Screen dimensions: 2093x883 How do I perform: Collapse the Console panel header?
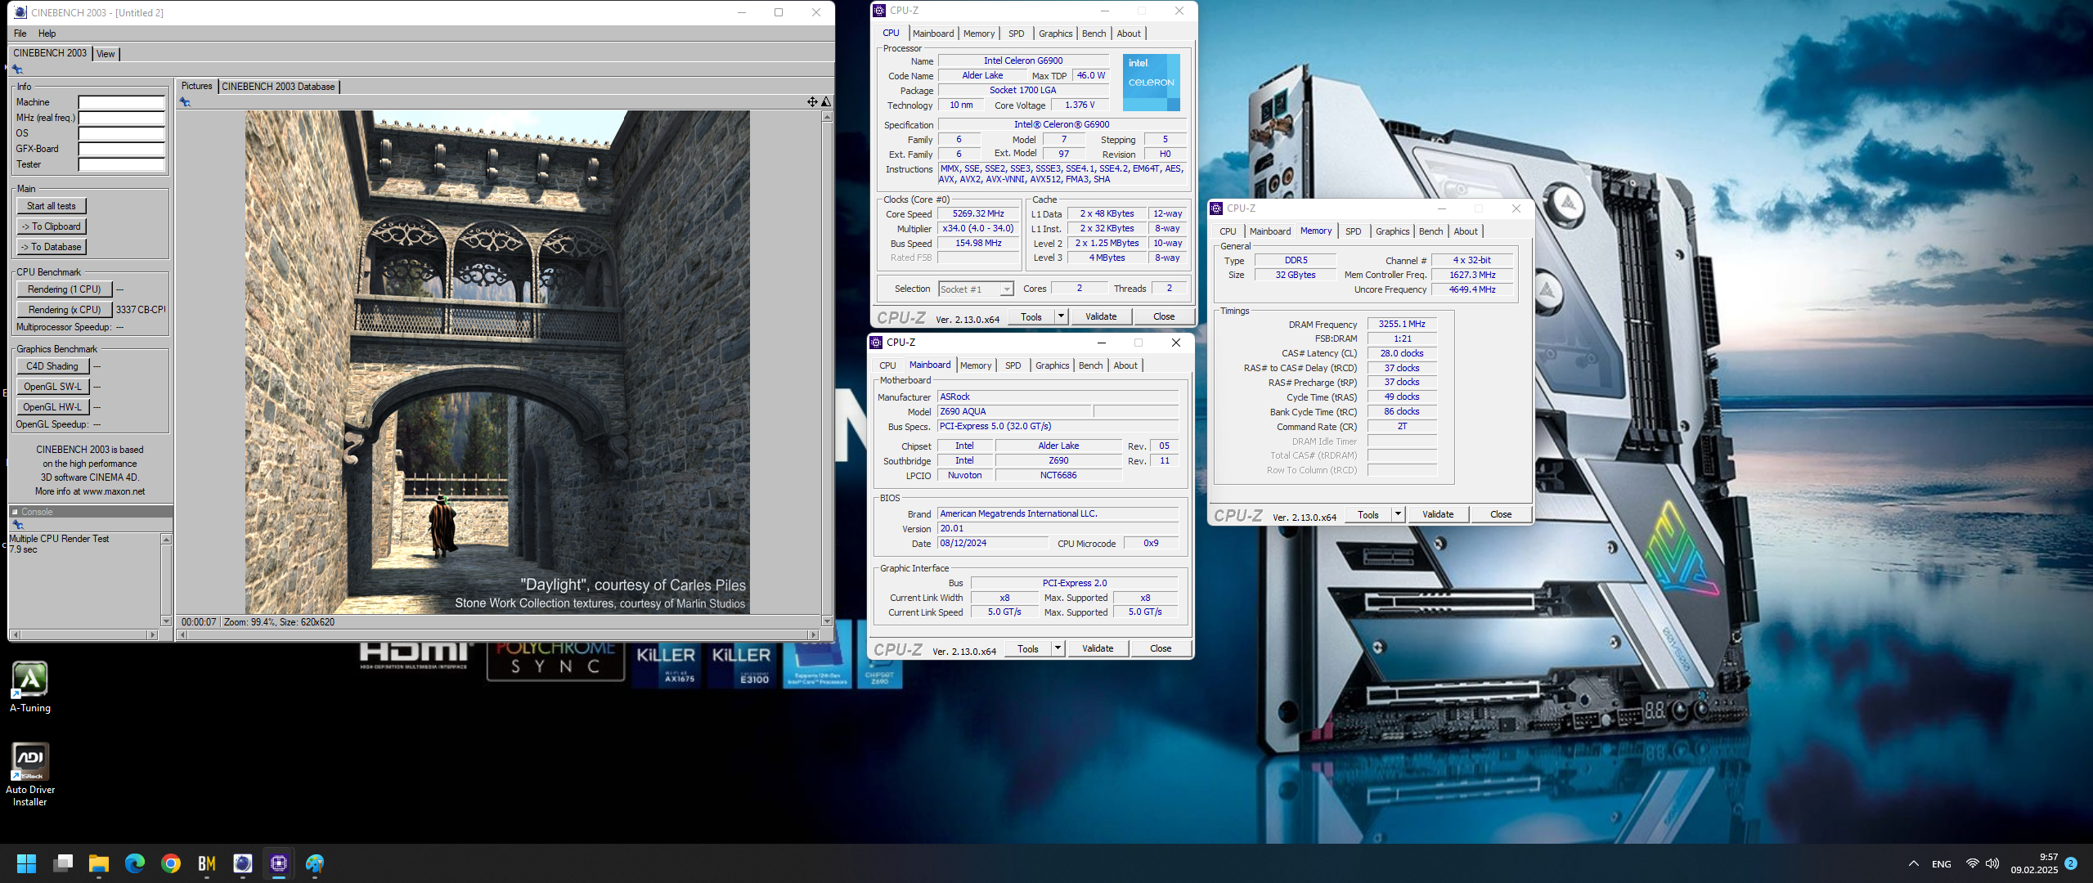(15, 512)
